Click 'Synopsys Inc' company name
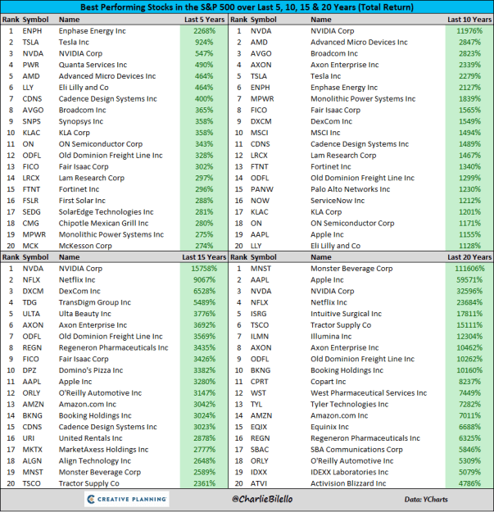The height and width of the screenshot is (512, 494). [x=81, y=121]
